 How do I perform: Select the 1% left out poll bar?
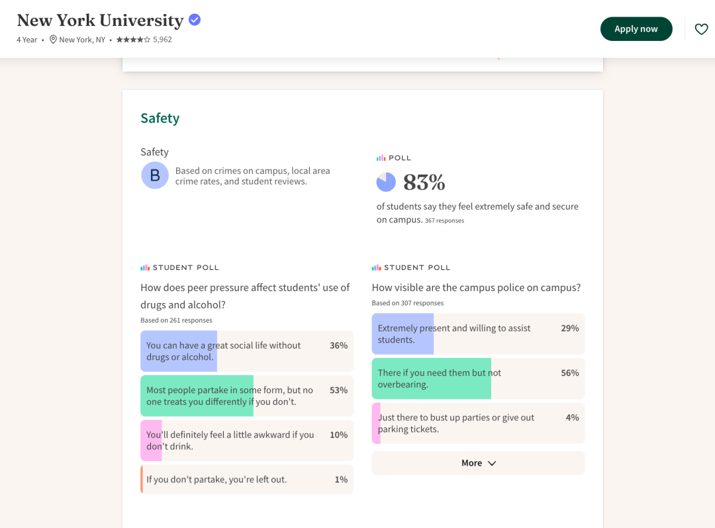click(247, 479)
